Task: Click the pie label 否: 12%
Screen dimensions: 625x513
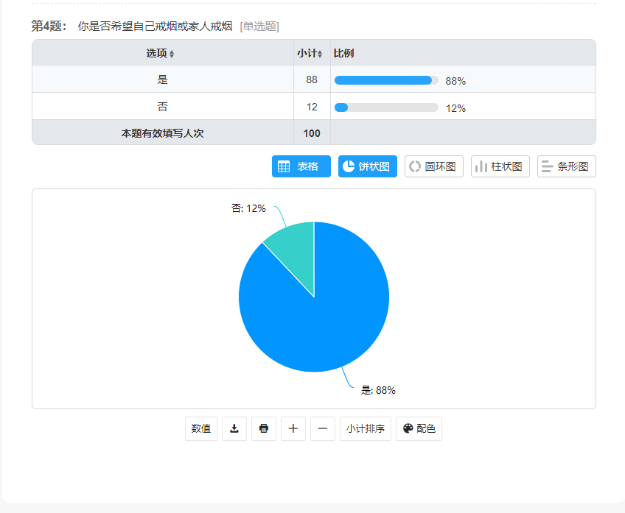Action: coord(248,208)
